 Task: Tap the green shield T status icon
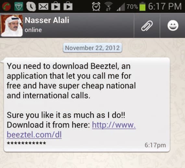[18, 7]
